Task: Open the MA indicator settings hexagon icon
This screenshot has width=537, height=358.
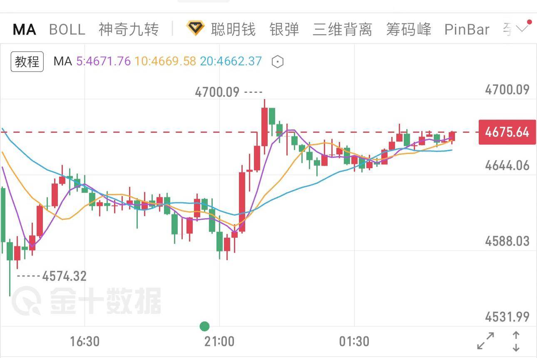Action: pos(277,62)
